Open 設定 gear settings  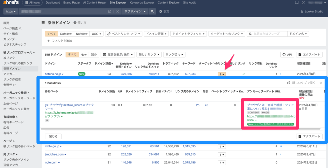(164, 11)
